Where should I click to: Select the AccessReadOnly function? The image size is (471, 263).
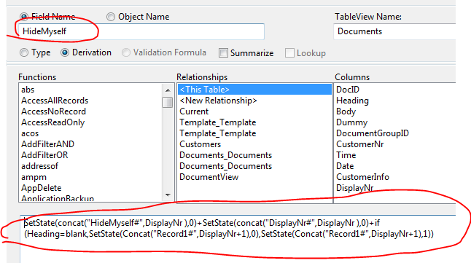53,122
